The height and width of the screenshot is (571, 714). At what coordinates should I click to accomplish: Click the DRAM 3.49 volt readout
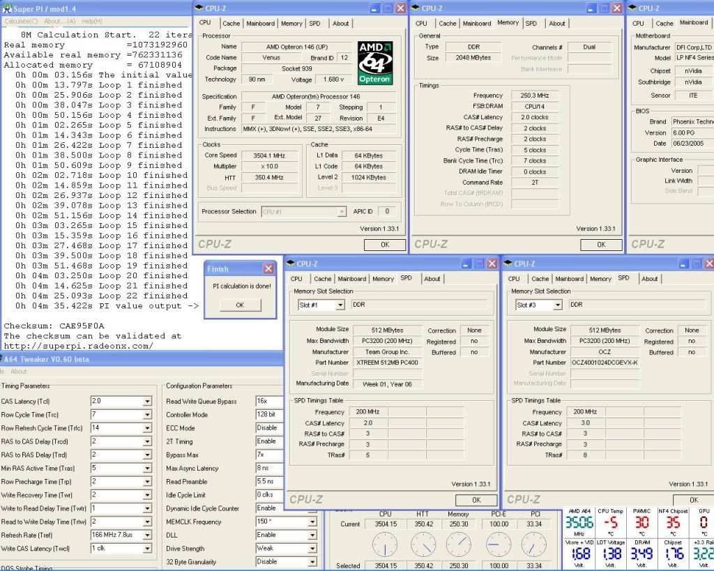641,553
